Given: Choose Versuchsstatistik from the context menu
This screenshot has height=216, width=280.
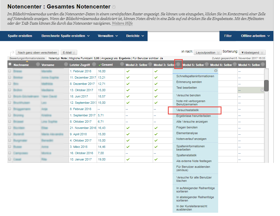Looking at the screenshot, I should pyautogui.click(x=188, y=110).
